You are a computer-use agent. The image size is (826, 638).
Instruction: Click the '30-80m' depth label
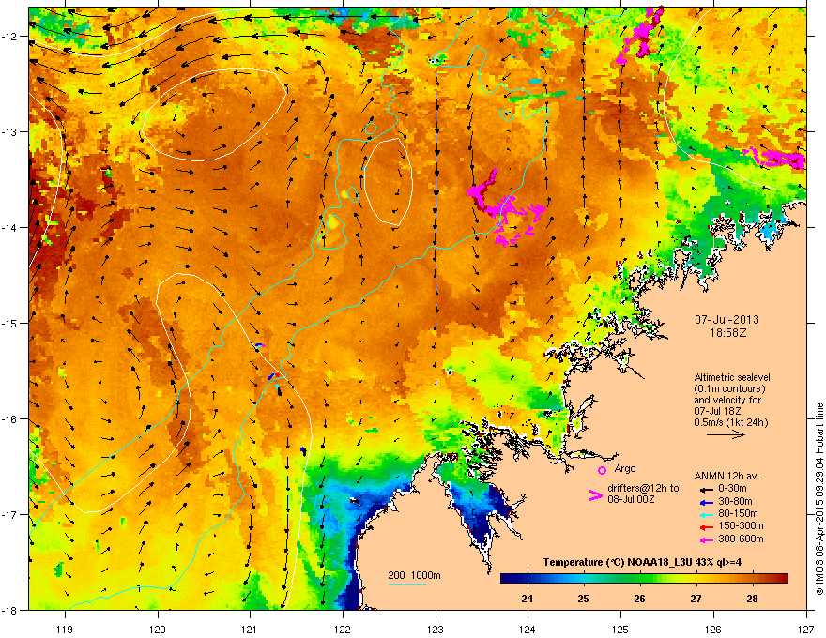click(735, 502)
